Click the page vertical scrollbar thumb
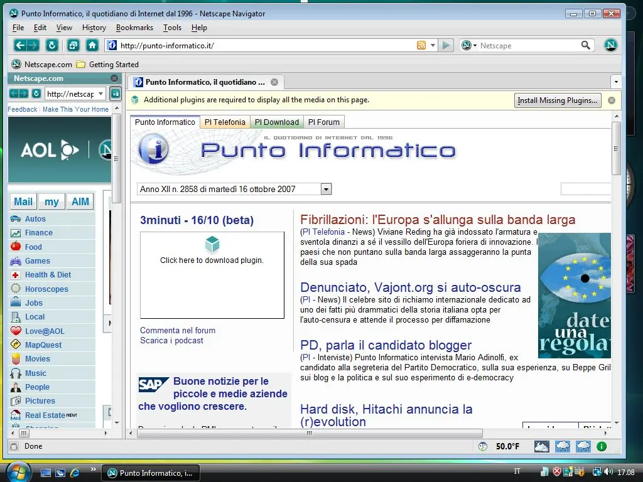This screenshot has width=643, height=482. point(616,148)
